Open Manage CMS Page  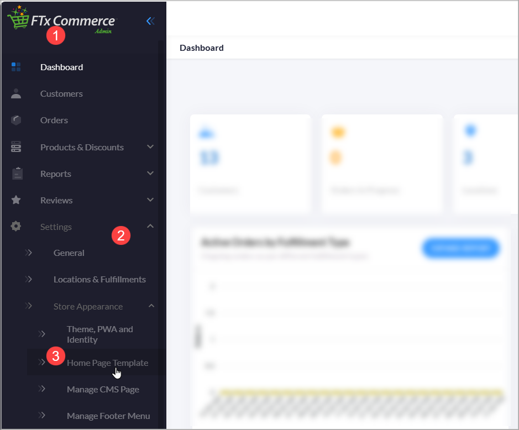pyautogui.click(x=103, y=389)
